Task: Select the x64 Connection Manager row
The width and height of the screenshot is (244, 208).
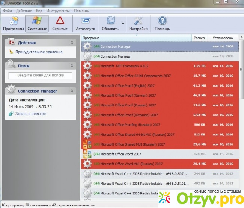Action: point(160,56)
